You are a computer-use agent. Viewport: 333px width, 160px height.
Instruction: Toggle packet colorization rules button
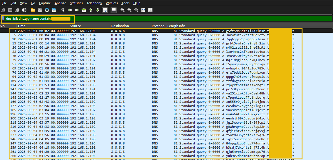click(x=113, y=10)
